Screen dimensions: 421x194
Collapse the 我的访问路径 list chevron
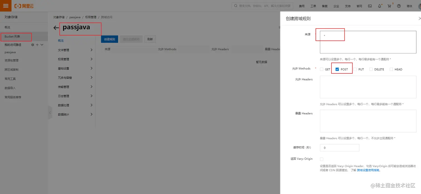pos(42,45)
